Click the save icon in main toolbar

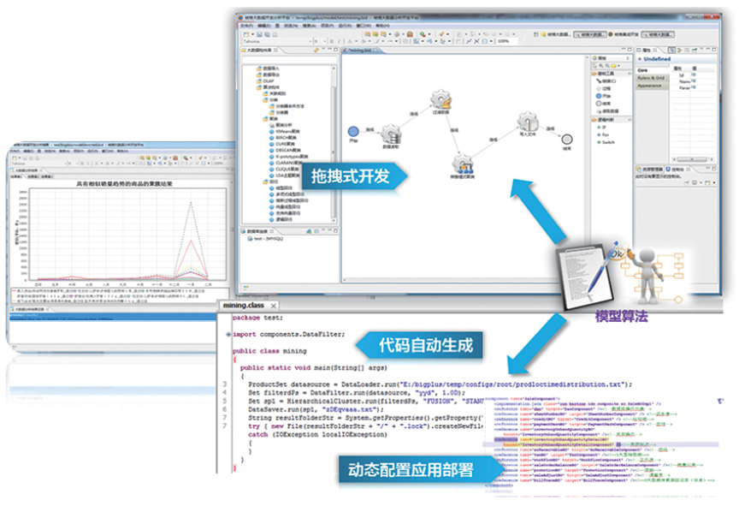259,34
